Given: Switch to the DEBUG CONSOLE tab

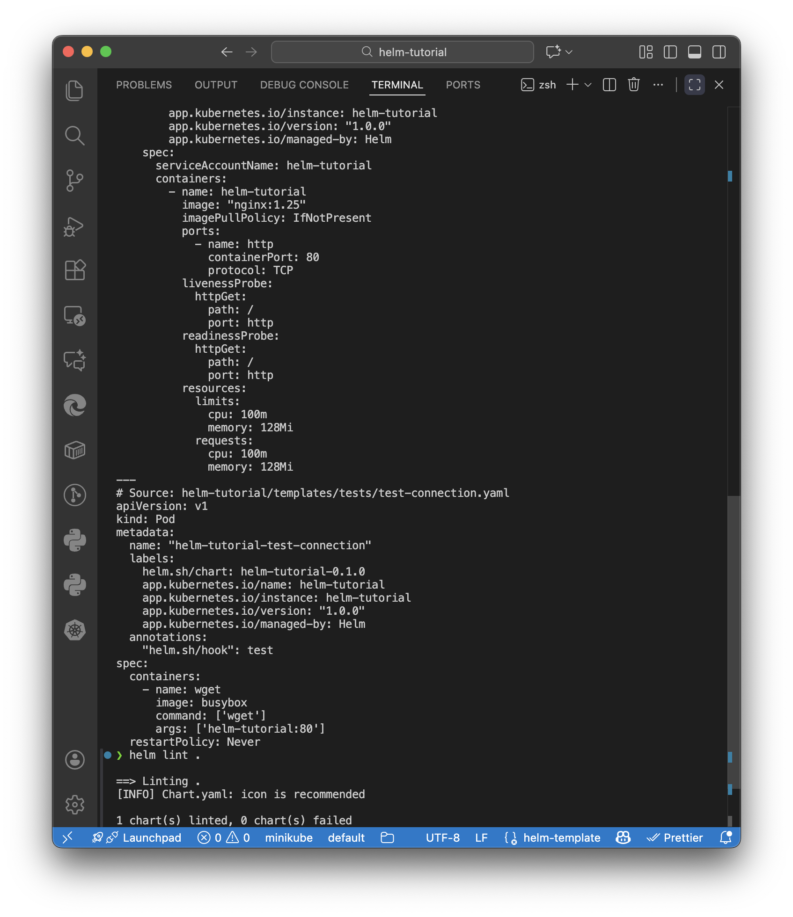Looking at the screenshot, I should coord(304,85).
